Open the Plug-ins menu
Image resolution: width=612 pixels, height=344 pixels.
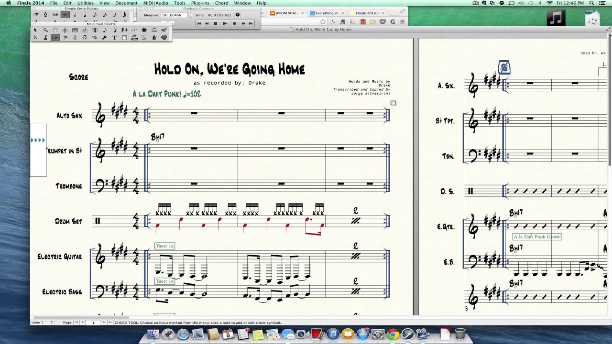[x=200, y=3]
